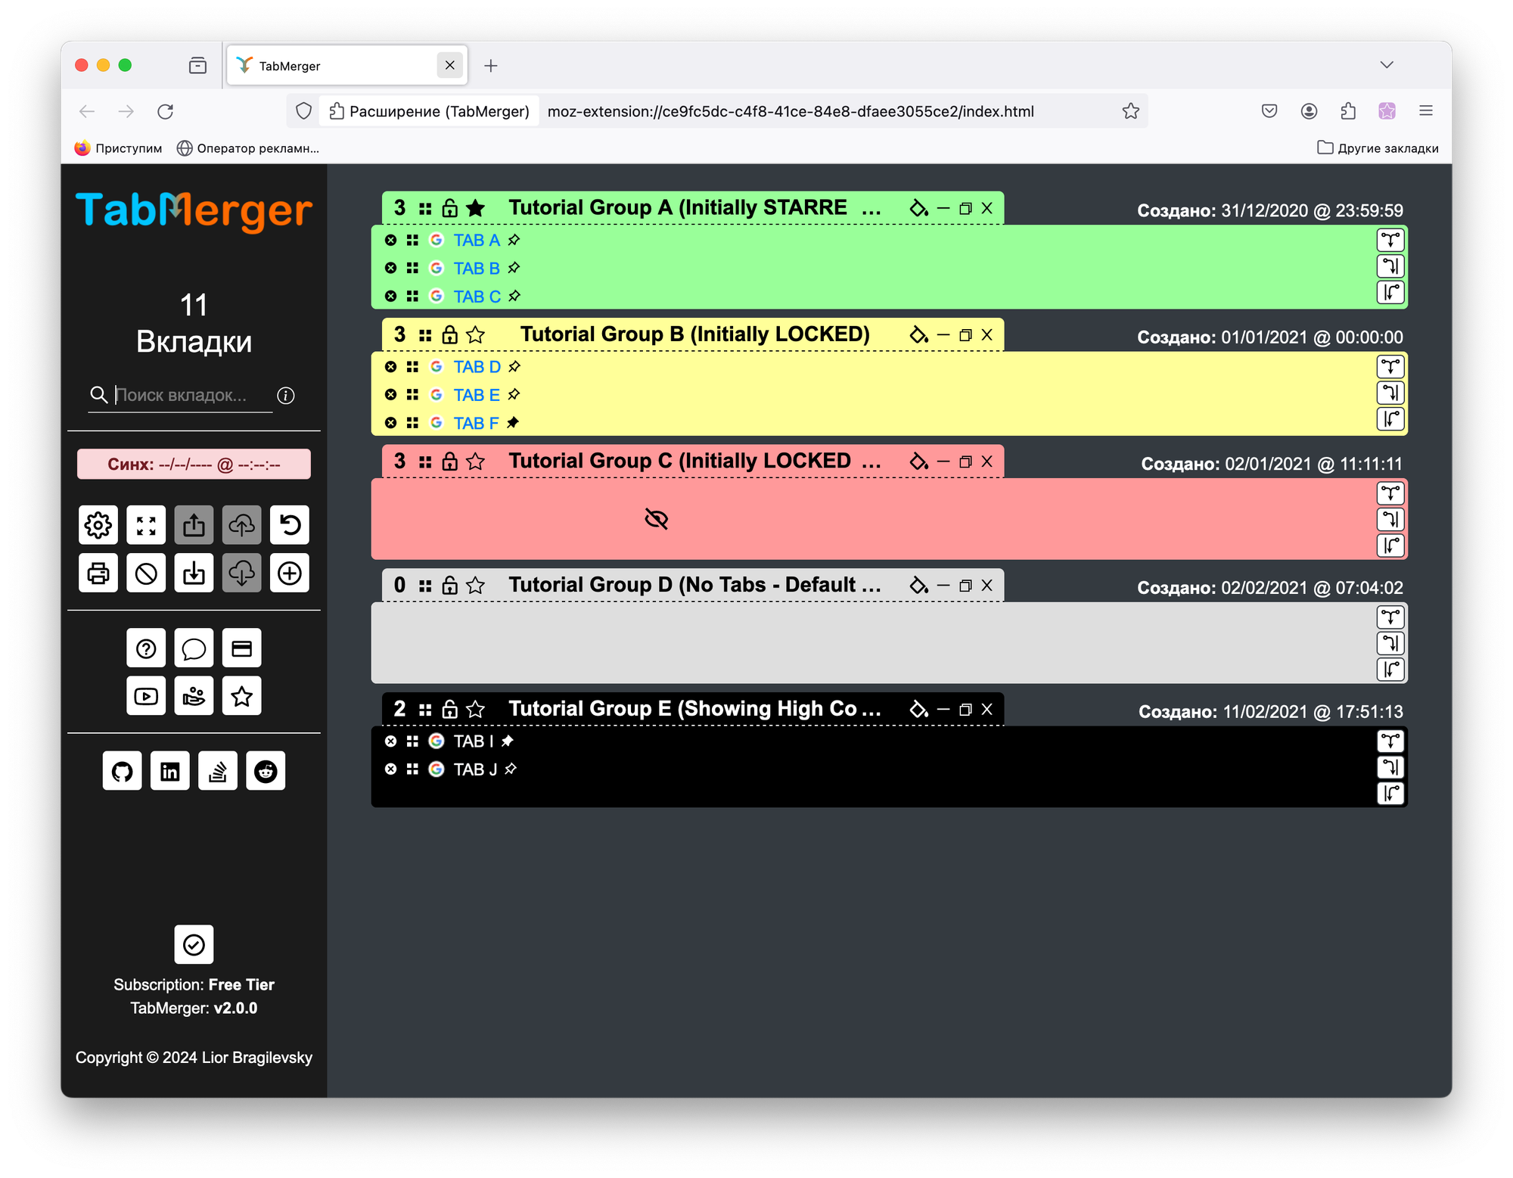The height and width of the screenshot is (1178, 1513).
Task: Open the TAB A link
Action: coord(477,241)
